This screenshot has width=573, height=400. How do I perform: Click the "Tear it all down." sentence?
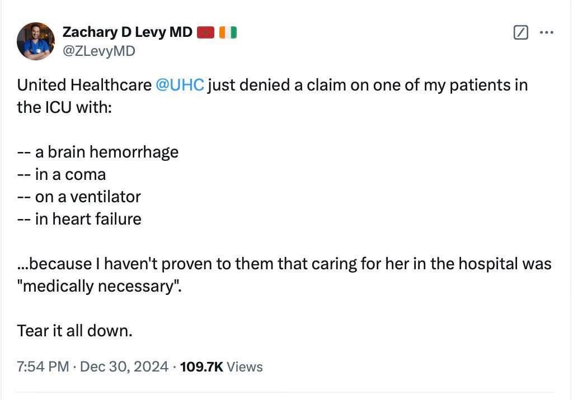pos(75,331)
